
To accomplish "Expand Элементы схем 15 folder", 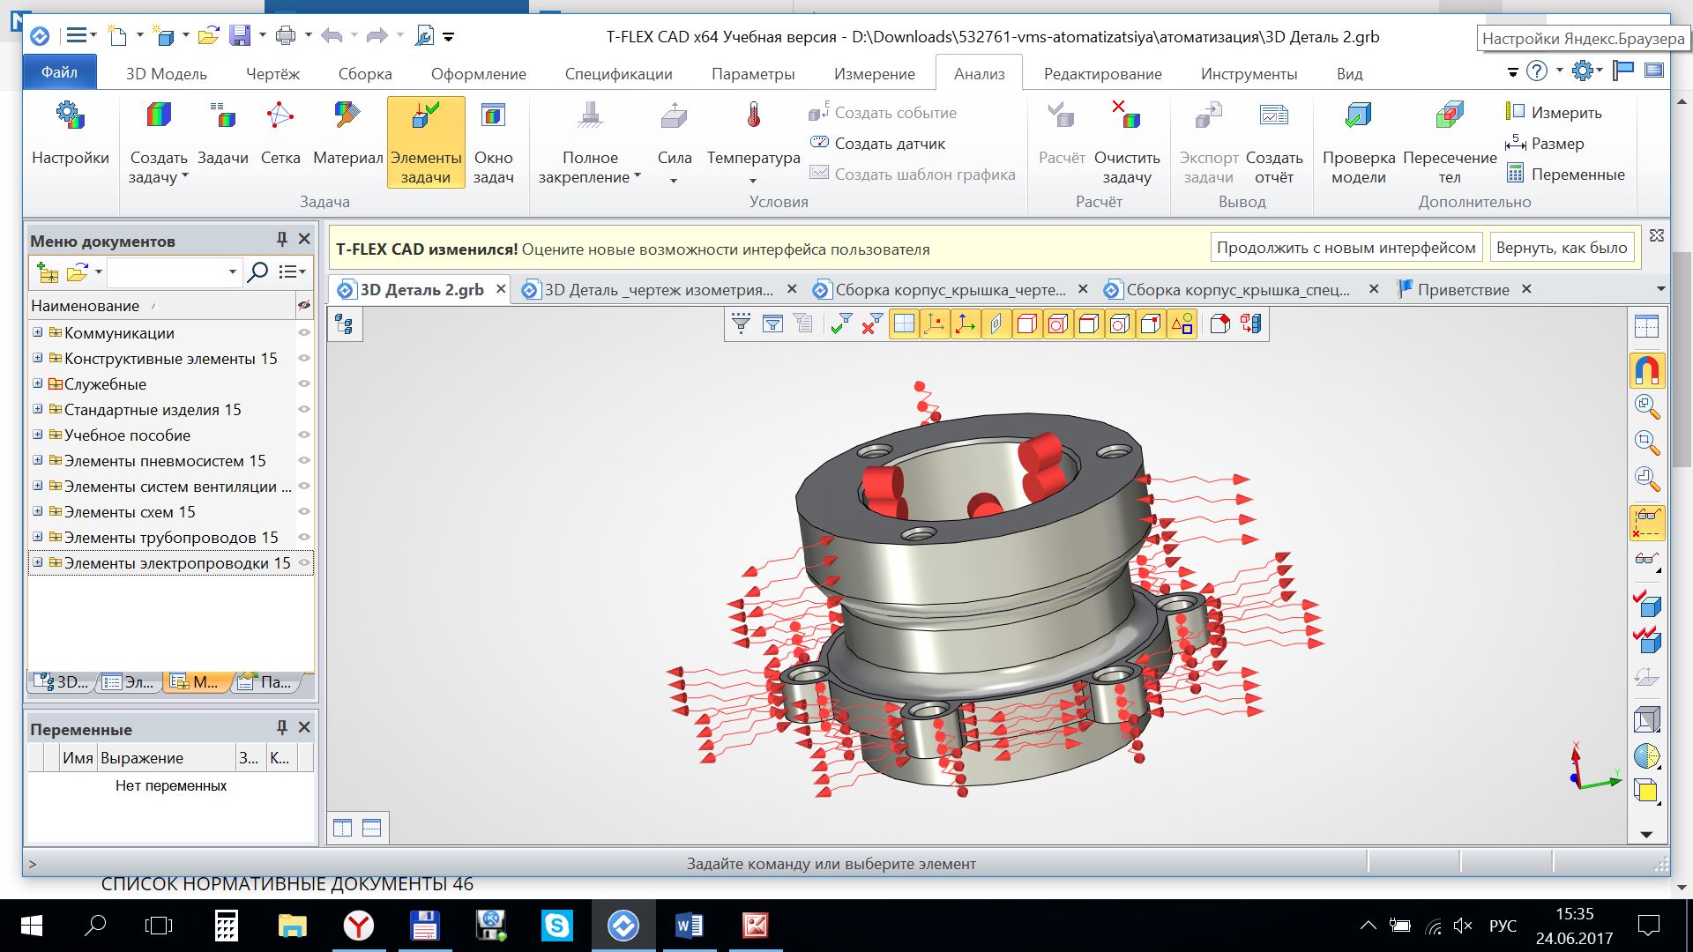I will click(x=38, y=511).
